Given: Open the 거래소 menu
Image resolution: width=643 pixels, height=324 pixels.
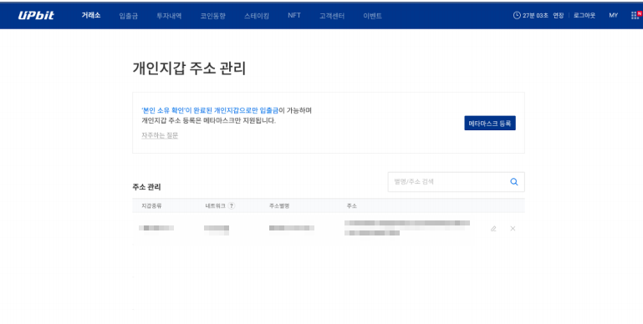Looking at the screenshot, I should pyautogui.click(x=91, y=16).
